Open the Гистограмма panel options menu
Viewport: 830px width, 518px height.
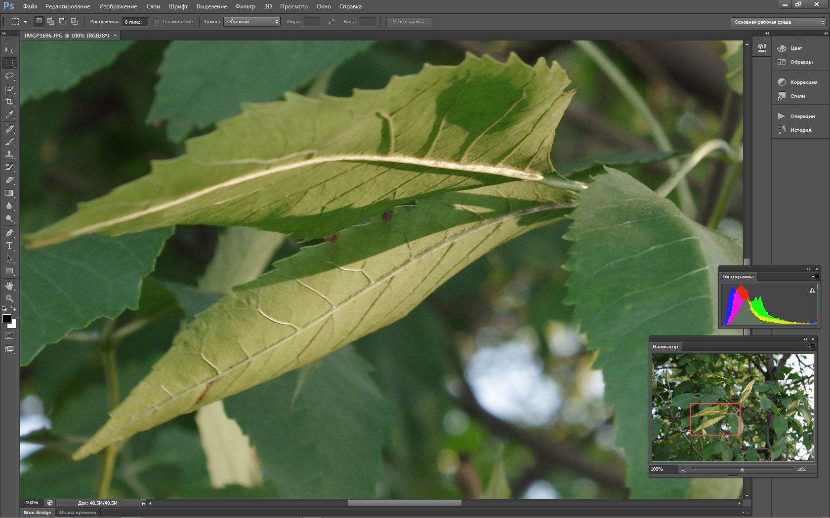click(x=815, y=277)
